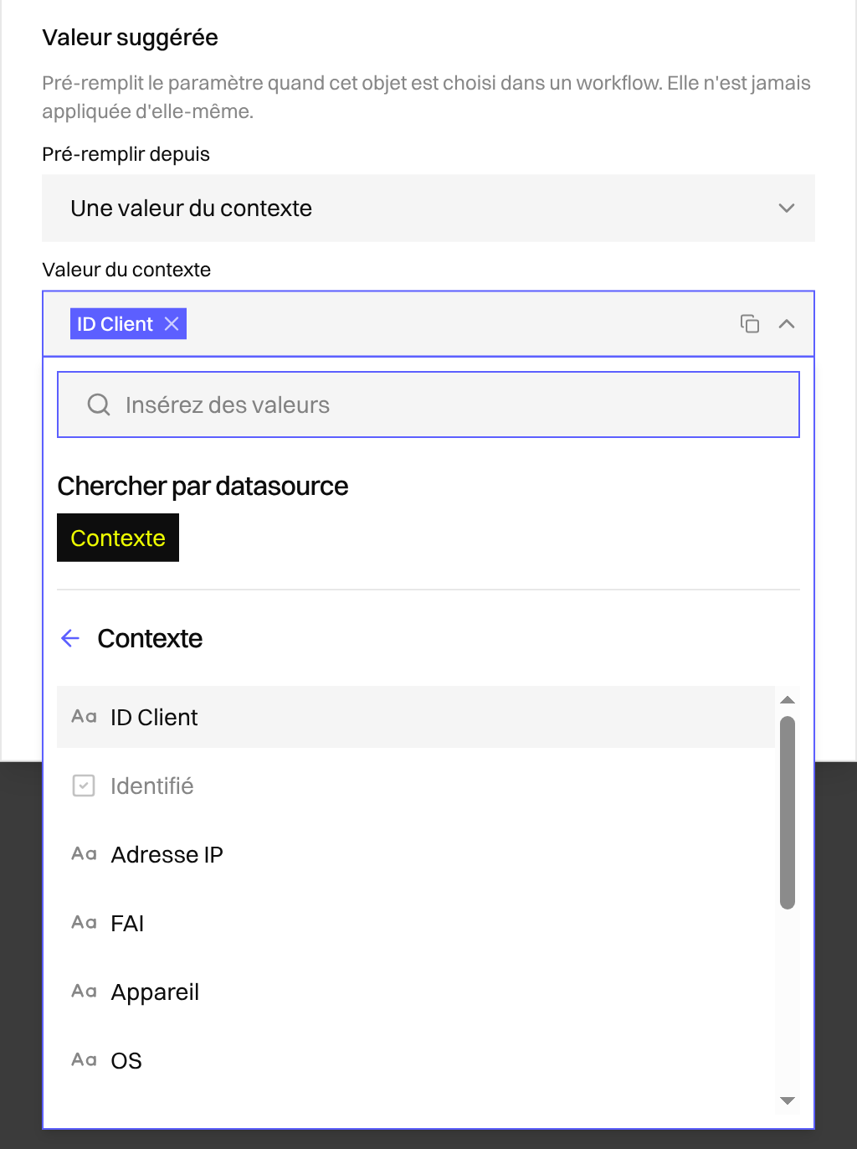This screenshot has width=857, height=1149.
Task: Click the selected ID Client tag
Action: [x=128, y=324]
